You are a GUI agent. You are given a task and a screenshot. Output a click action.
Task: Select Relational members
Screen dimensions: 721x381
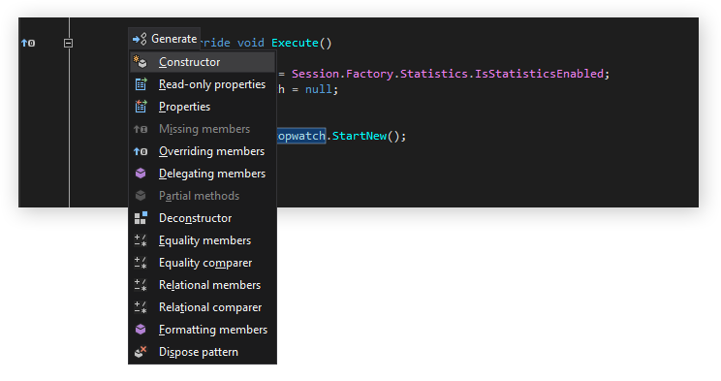pos(203,285)
